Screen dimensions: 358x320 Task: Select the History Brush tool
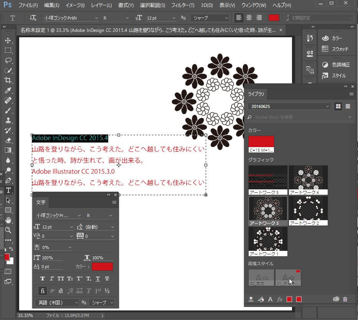click(8, 131)
